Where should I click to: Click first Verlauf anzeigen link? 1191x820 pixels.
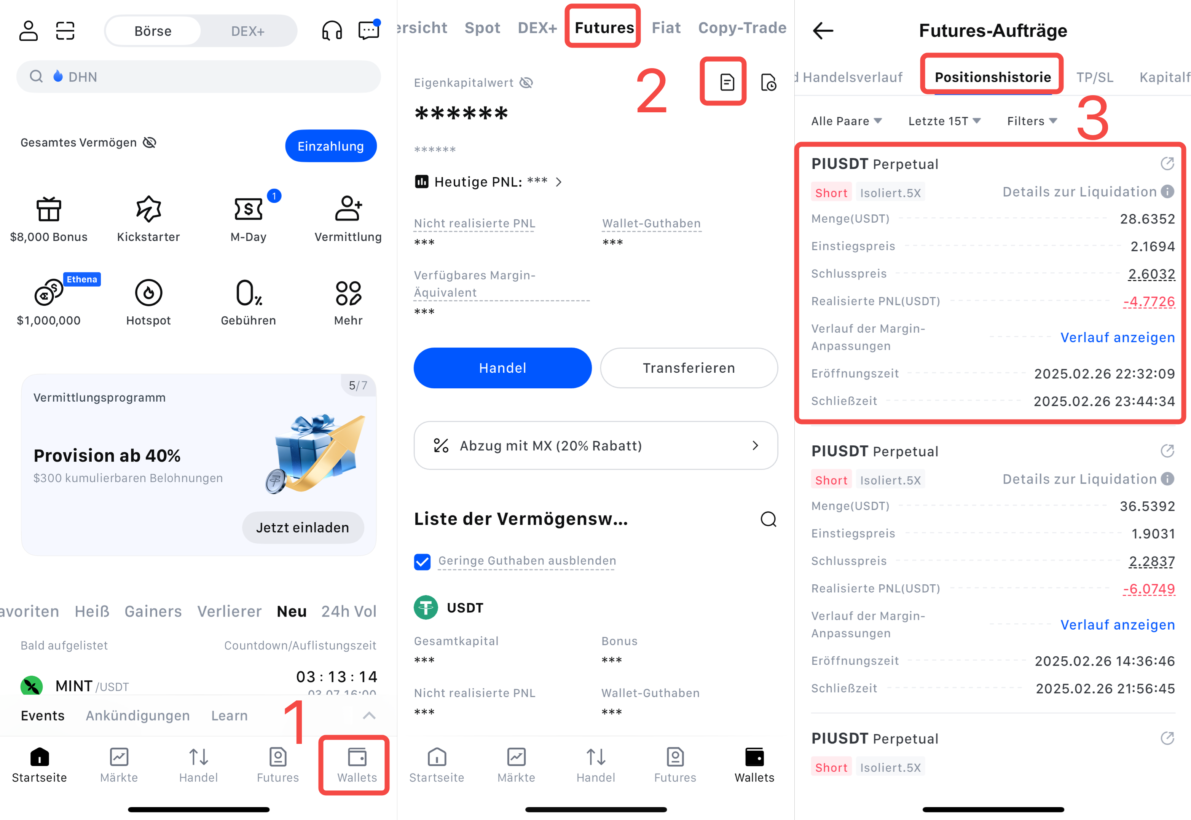click(1118, 338)
